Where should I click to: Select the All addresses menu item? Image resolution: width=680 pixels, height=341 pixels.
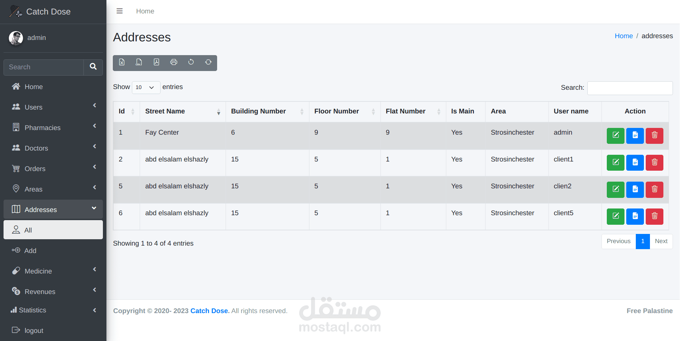click(53, 230)
